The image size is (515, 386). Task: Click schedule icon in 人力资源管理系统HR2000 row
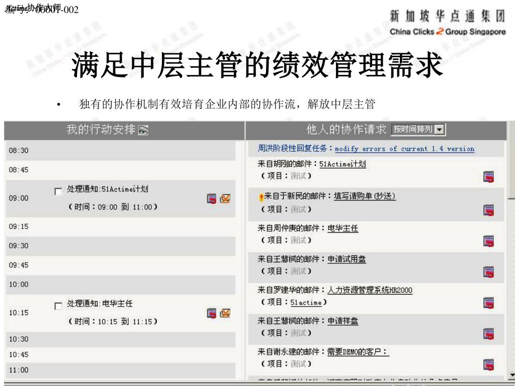point(489,303)
